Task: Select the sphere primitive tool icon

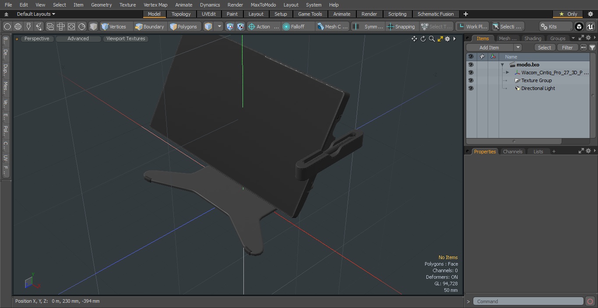Action: [7, 27]
